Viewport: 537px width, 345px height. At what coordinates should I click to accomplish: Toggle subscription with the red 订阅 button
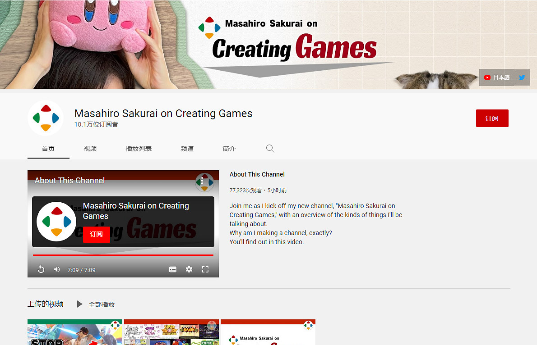pyautogui.click(x=492, y=118)
